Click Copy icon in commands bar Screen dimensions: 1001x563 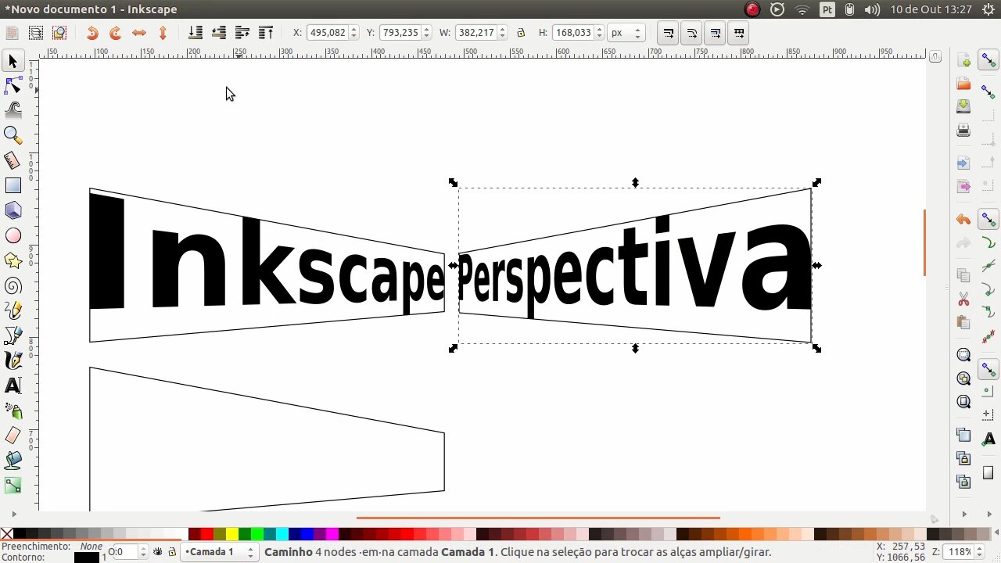point(963,275)
